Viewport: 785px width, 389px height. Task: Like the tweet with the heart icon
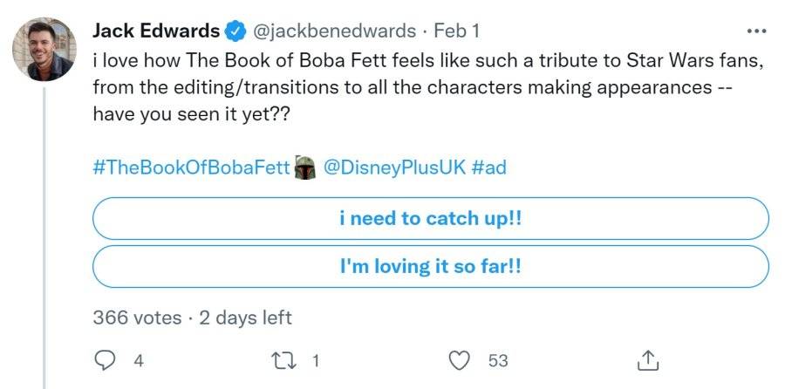(x=460, y=360)
